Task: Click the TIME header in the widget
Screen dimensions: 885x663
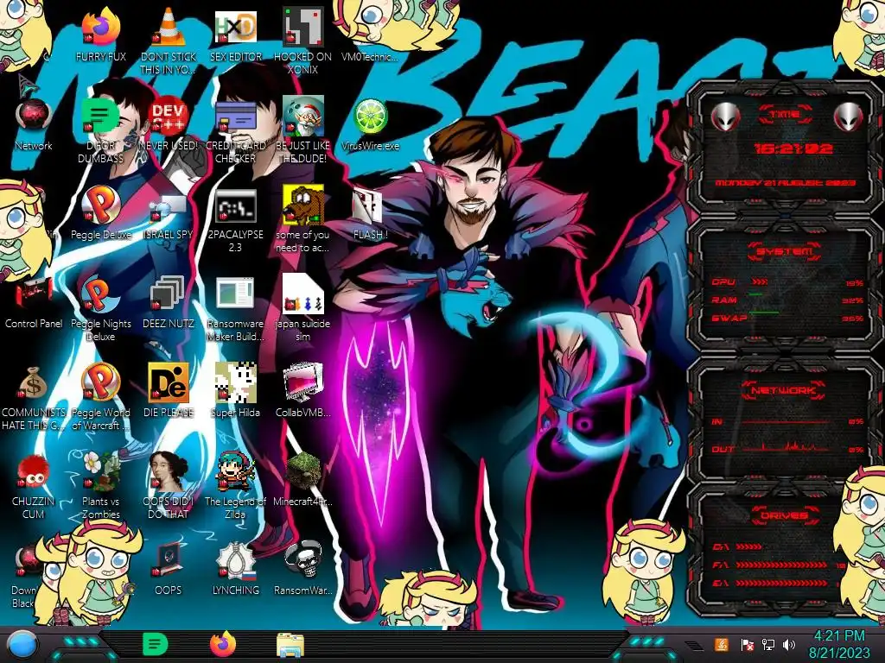Action: pos(785,114)
